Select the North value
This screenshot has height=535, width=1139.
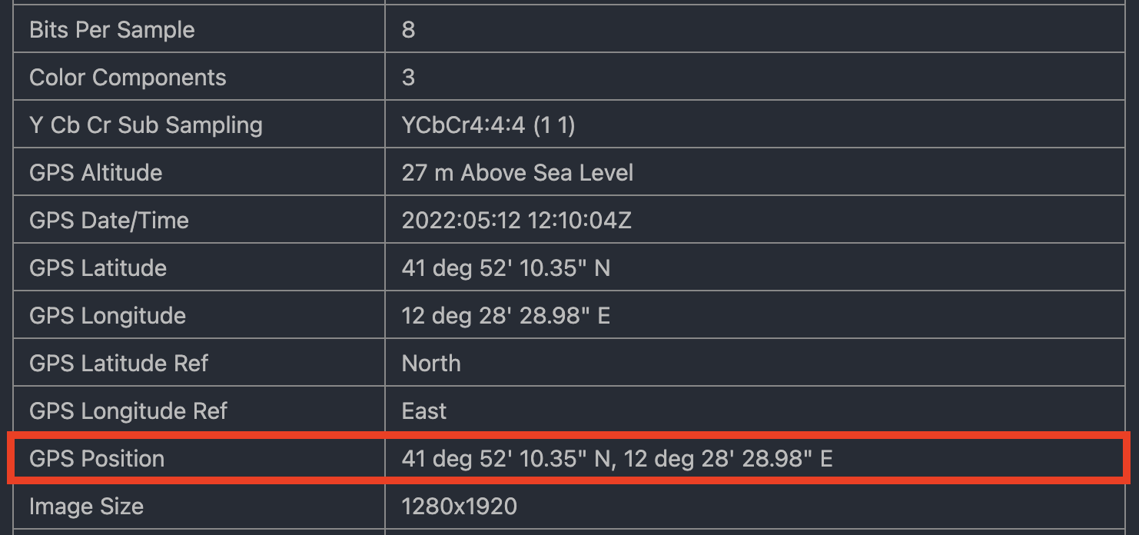430,364
